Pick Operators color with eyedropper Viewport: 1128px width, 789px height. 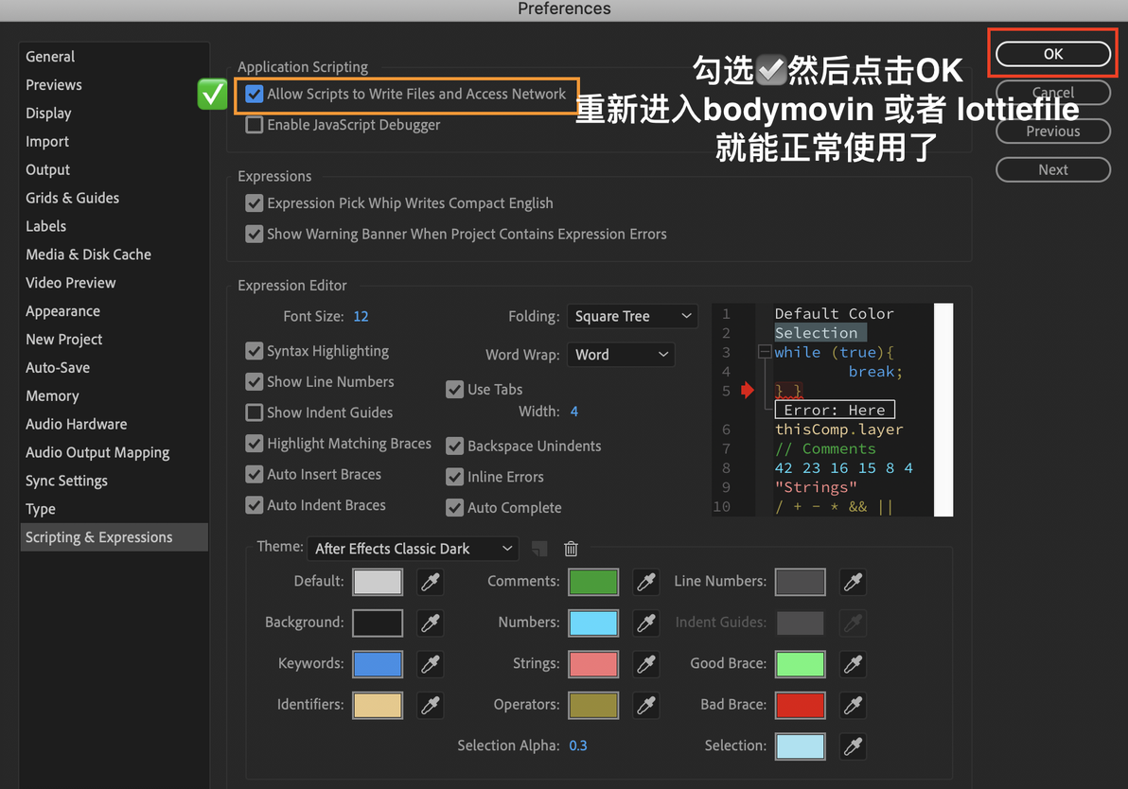[646, 706]
